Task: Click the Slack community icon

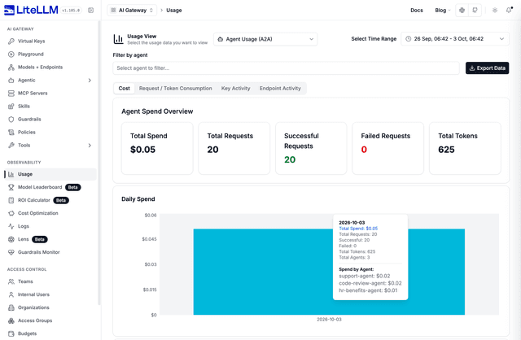Action: click(x=462, y=11)
